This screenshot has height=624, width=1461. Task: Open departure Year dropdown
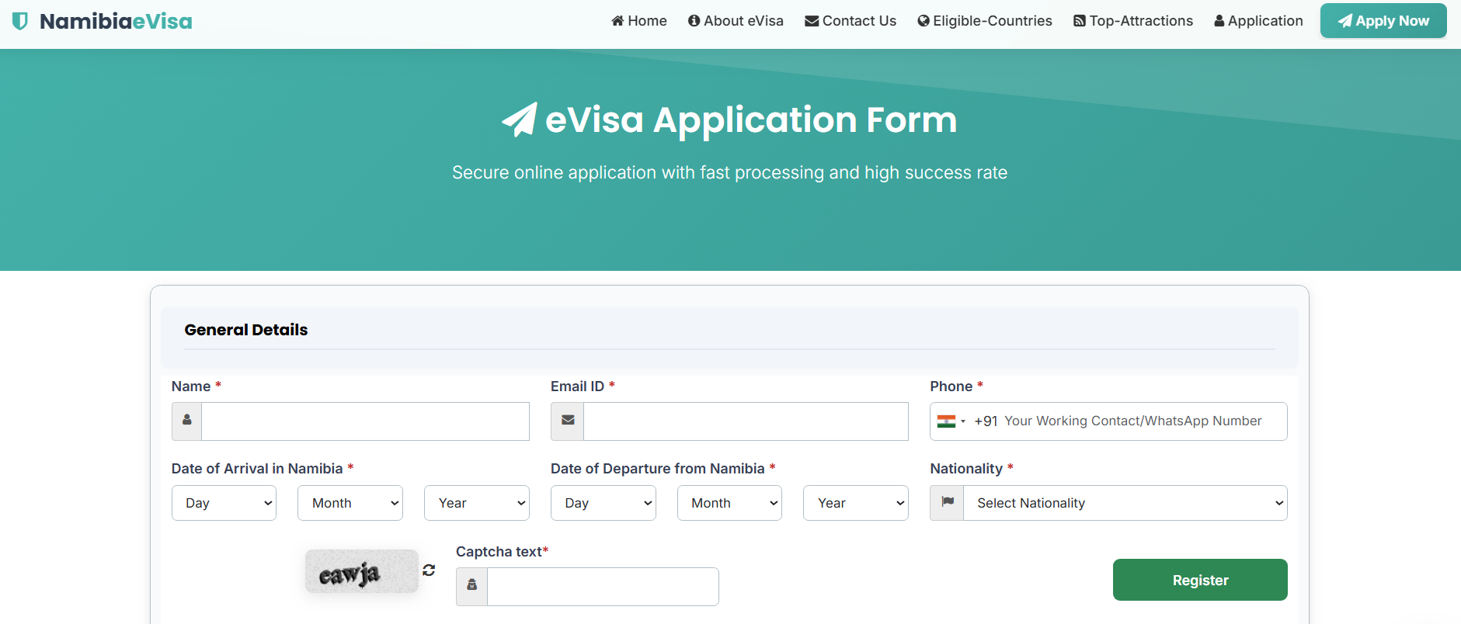coord(855,503)
